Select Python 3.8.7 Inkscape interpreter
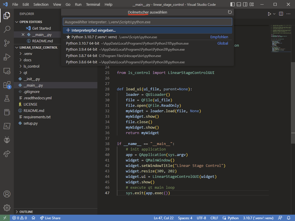Image resolution: width=295 pixels, height=221 pixels. pos(147,56)
